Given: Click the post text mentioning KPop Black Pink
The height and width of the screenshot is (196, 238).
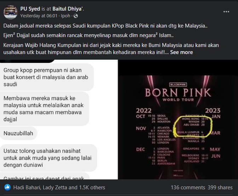Looking at the screenshot, I should [x=105, y=26].
